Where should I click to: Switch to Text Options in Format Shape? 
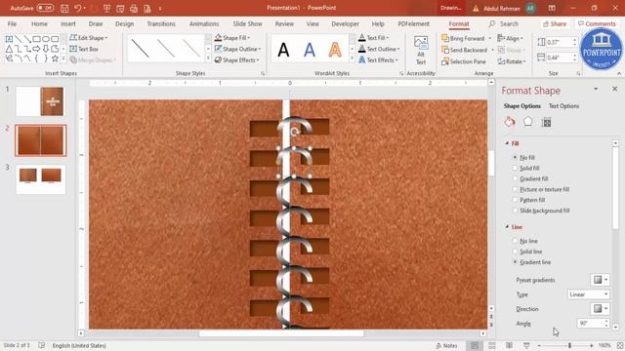pyautogui.click(x=563, y=106)
